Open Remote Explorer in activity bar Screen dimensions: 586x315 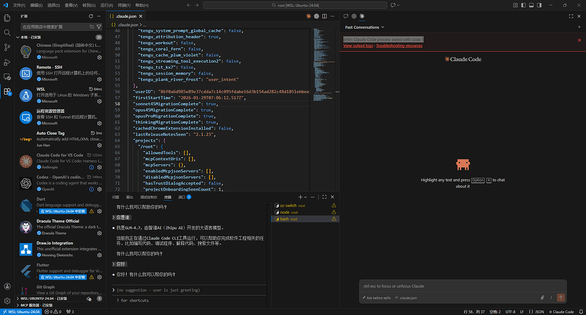point(7,77)
